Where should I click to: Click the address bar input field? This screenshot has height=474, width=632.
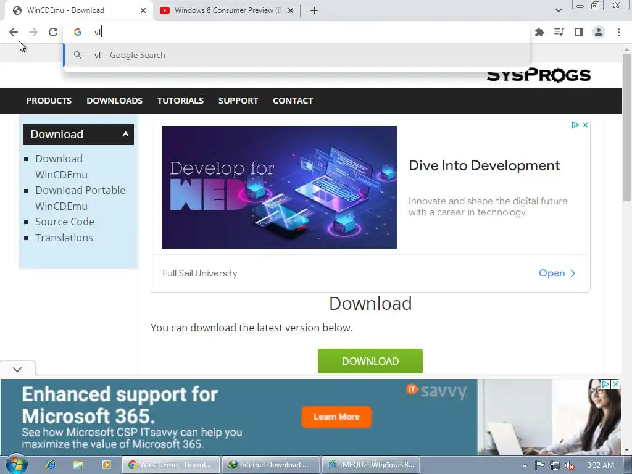(x=296, y=32)
